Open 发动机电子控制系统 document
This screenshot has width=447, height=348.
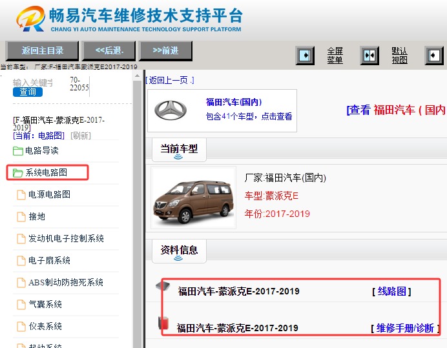click(66, 238)
